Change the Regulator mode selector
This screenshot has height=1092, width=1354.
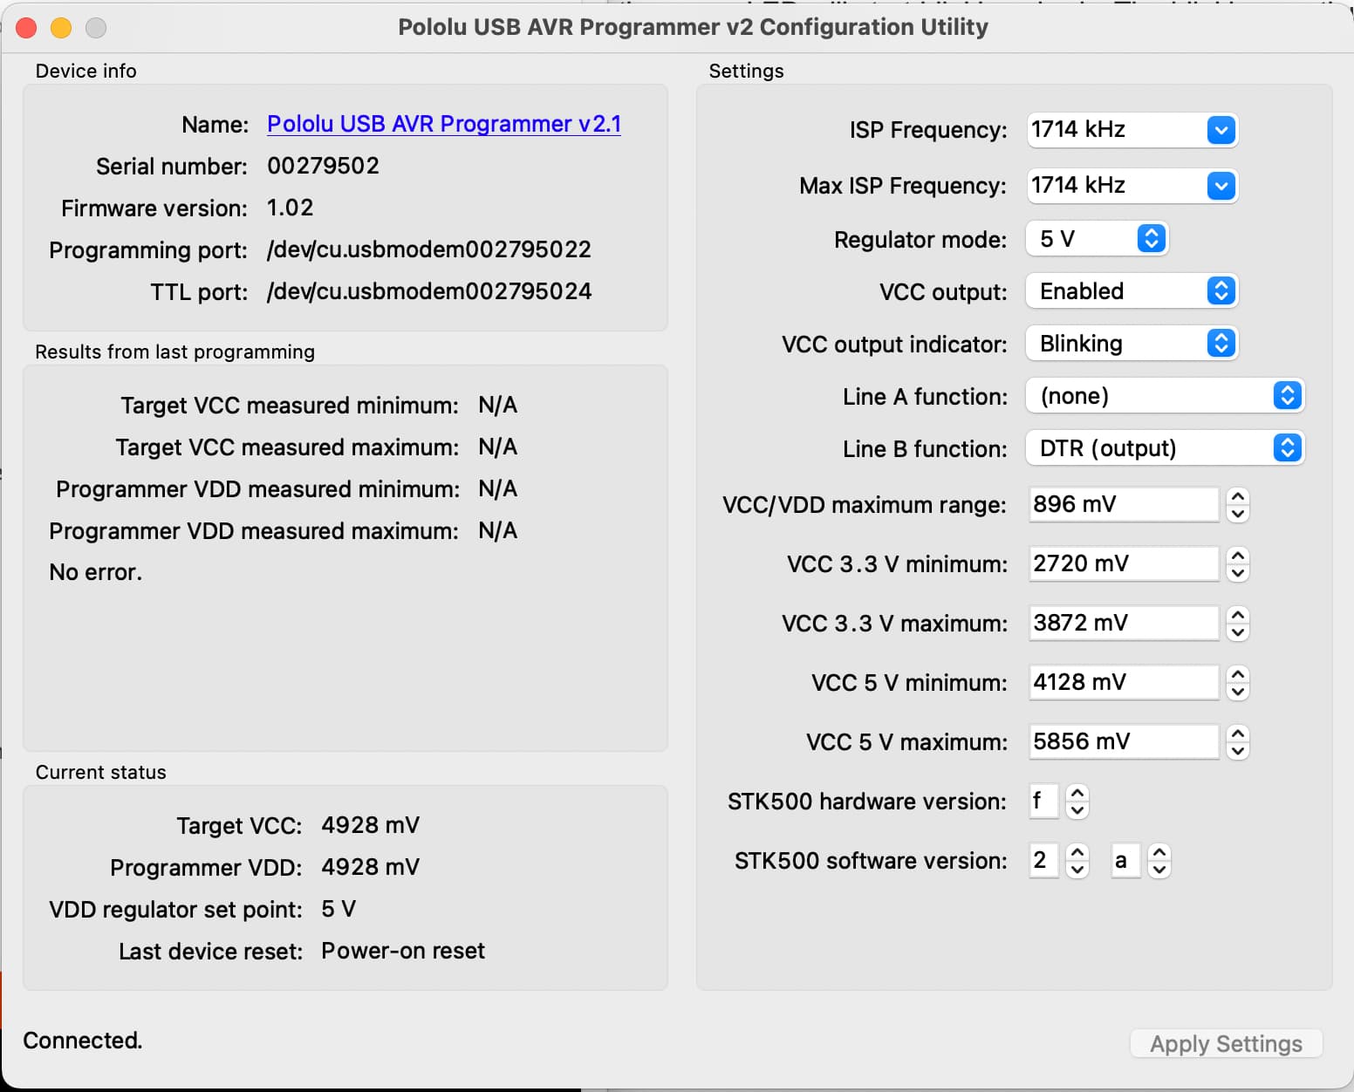click(1097, 239)
